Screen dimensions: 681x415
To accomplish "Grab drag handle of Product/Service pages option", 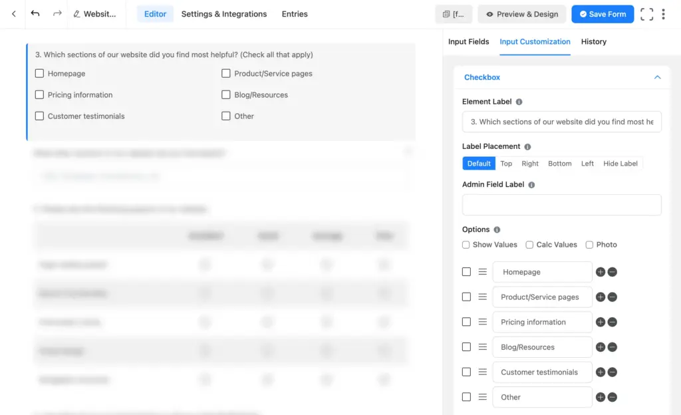I will click(x=483, y=297).
